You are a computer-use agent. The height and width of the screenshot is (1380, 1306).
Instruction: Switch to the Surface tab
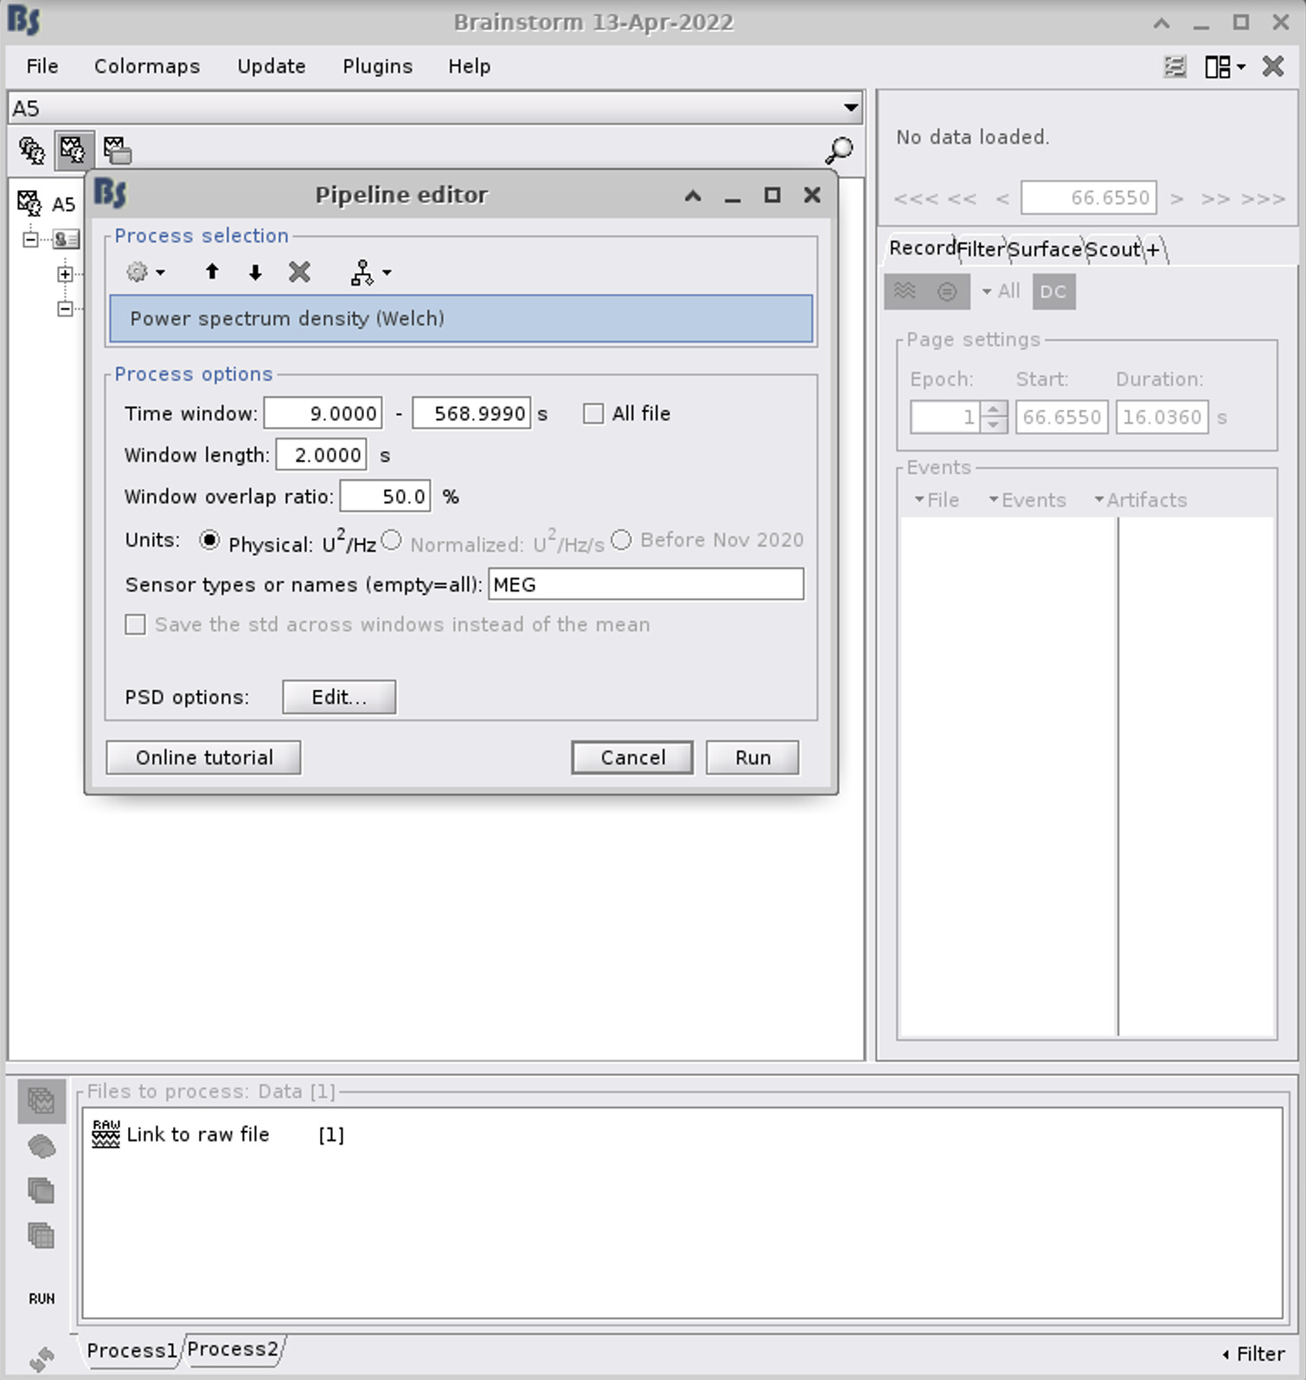(1045, 249)
